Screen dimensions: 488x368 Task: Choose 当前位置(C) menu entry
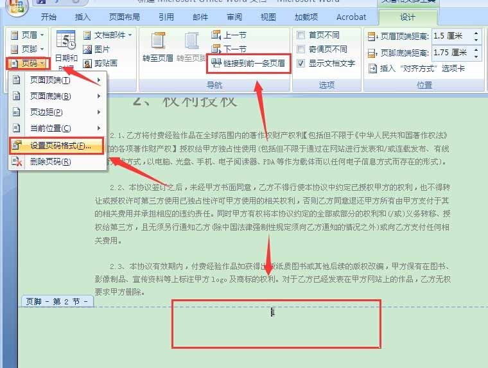[x=58, y=128]
